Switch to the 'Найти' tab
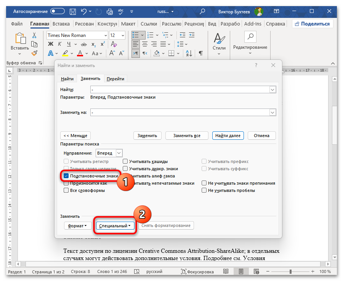 tap(67, 79)
